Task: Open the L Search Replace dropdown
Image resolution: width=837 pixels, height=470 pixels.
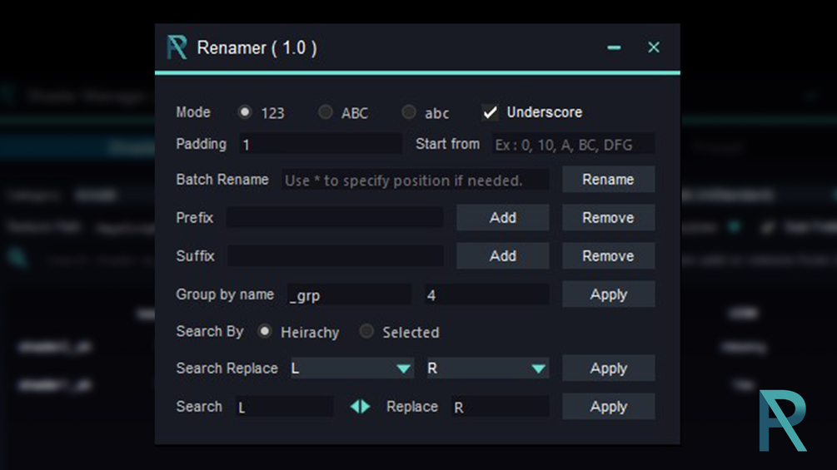Action: 403,369
